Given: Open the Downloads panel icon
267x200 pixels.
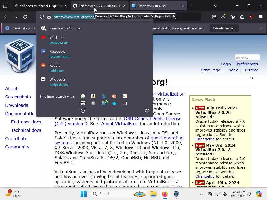Looking at the screenshot, I should [223, 16].
